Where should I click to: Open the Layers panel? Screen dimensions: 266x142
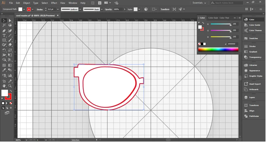coord(252,98)
